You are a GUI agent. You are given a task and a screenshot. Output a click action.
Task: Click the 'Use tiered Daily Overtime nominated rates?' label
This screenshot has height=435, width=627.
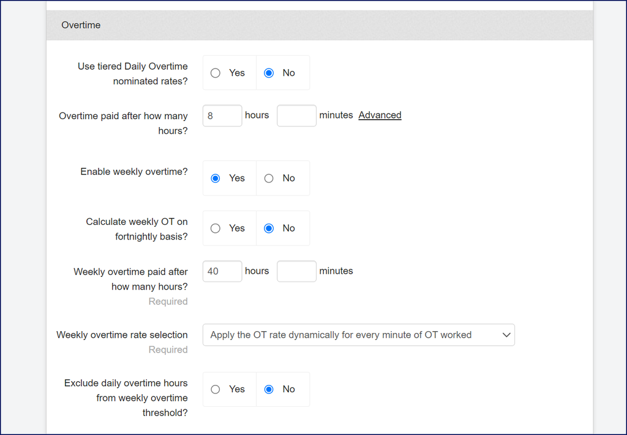click(132, 73)
